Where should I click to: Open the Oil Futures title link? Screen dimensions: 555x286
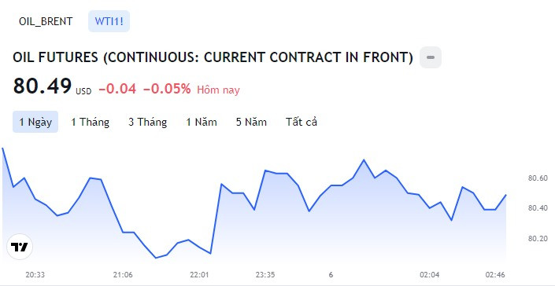[x=213, y=57]
